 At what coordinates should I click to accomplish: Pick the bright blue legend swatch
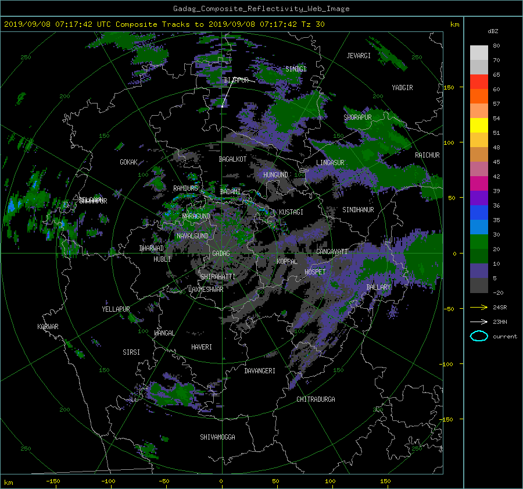[x=479, y=213]
